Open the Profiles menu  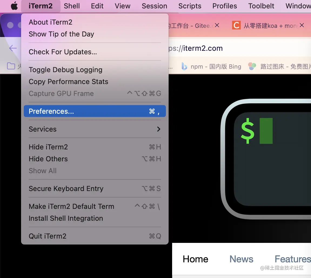pyautogui.click(x=225, y=6)
